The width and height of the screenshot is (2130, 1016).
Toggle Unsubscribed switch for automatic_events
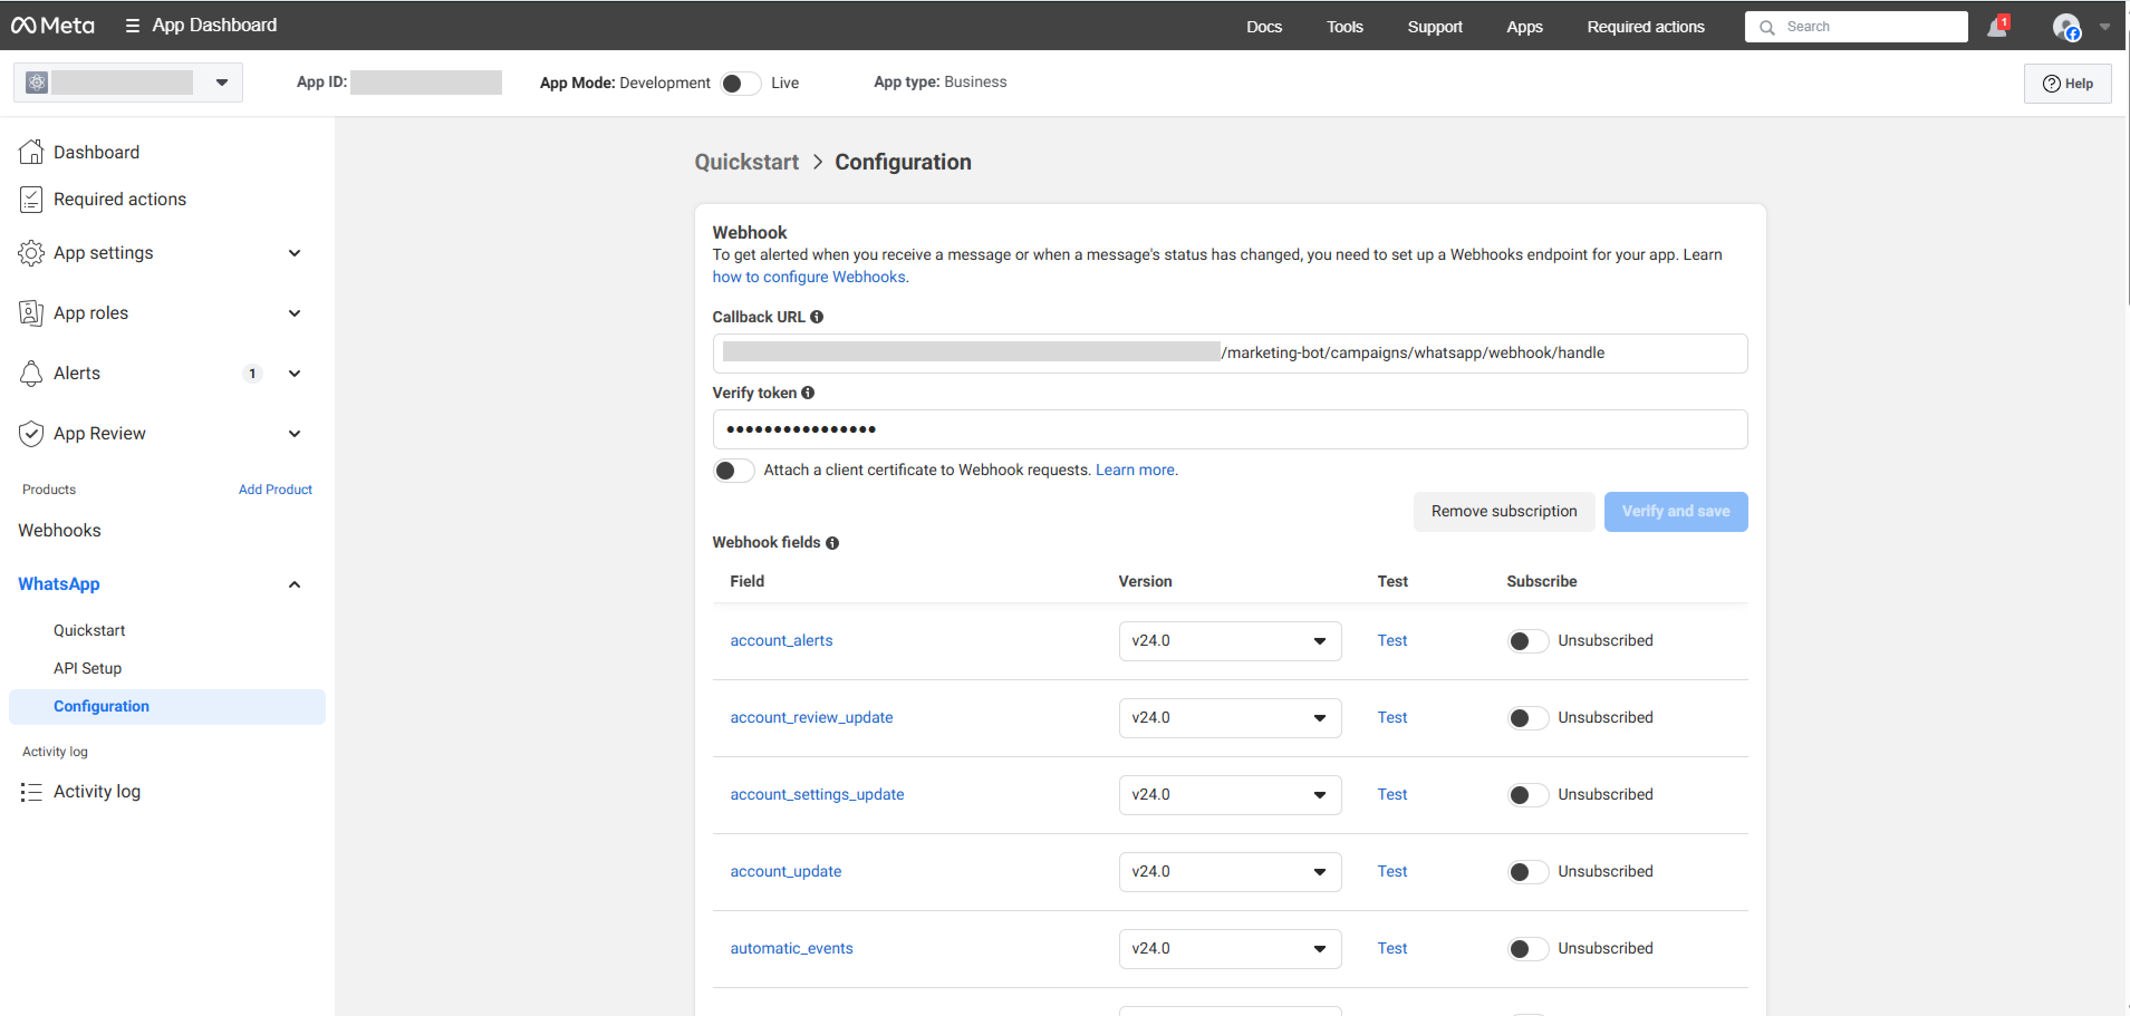click(x=1526, y=948)
